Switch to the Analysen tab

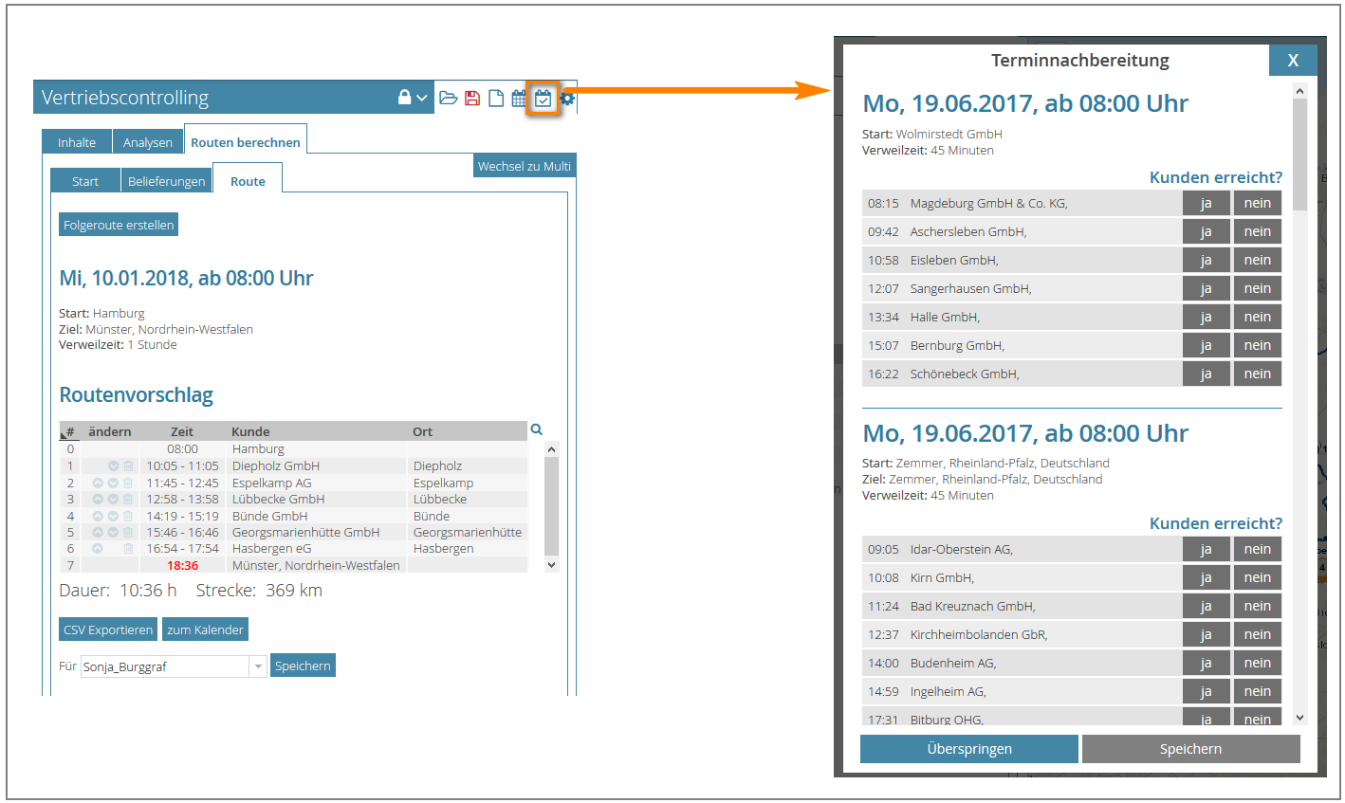[148, 142]
